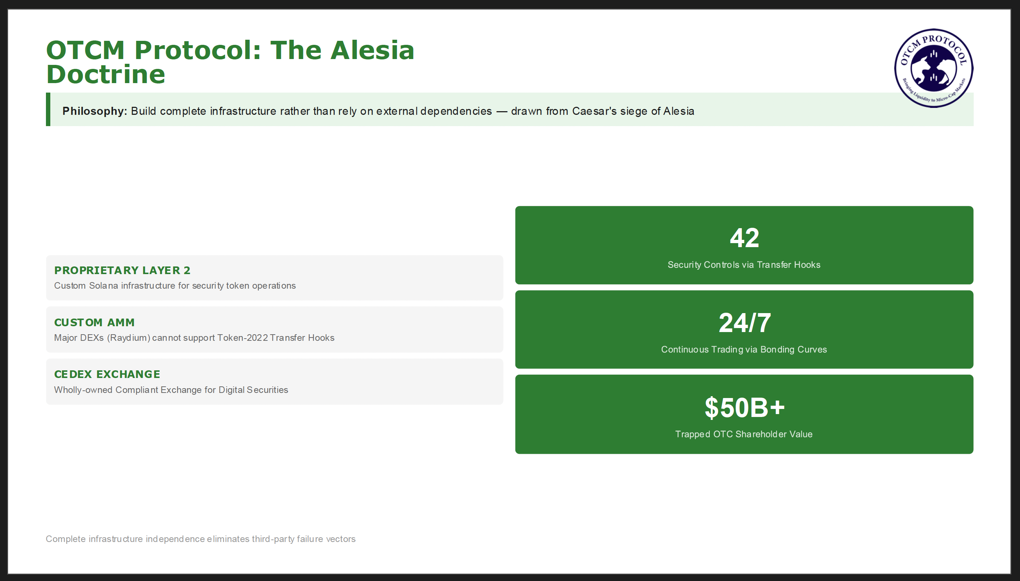Select the slide title OTCM Protocol: The Alesia Doctrine
This screenshot has width=1020, height=581.
click(x=230, y=62)
